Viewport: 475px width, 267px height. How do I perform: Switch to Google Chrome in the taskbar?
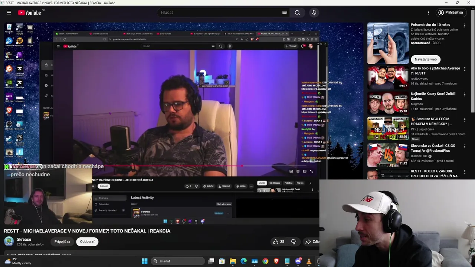tap(265, 261)
